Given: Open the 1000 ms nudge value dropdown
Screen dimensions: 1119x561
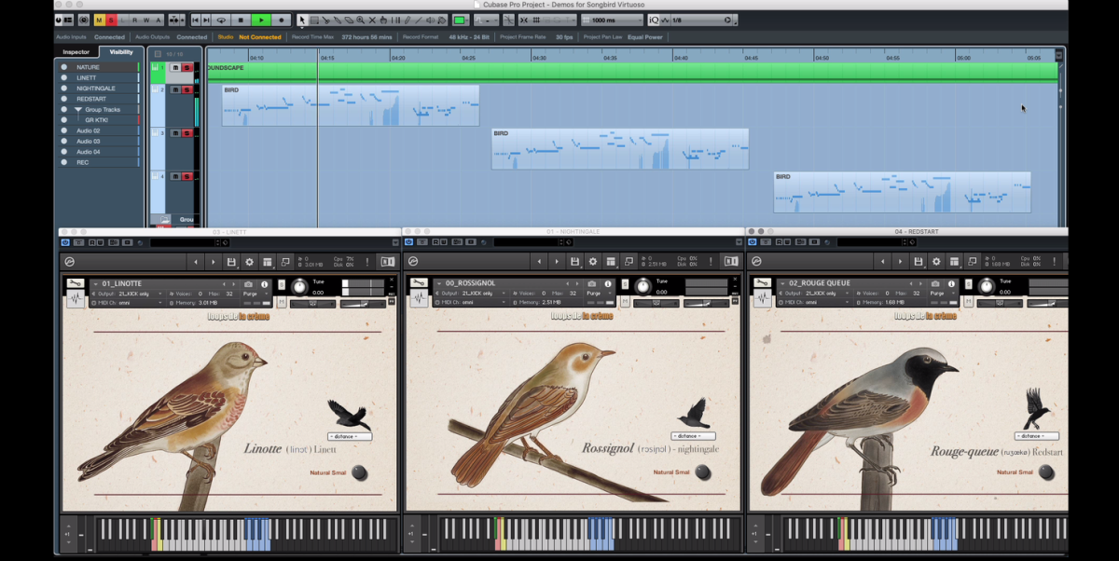Looking at the screenshot, I should point(614,20).
